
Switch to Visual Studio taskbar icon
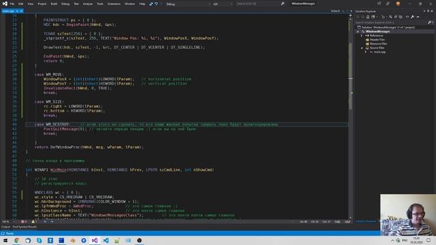click(x=95, y=240)
